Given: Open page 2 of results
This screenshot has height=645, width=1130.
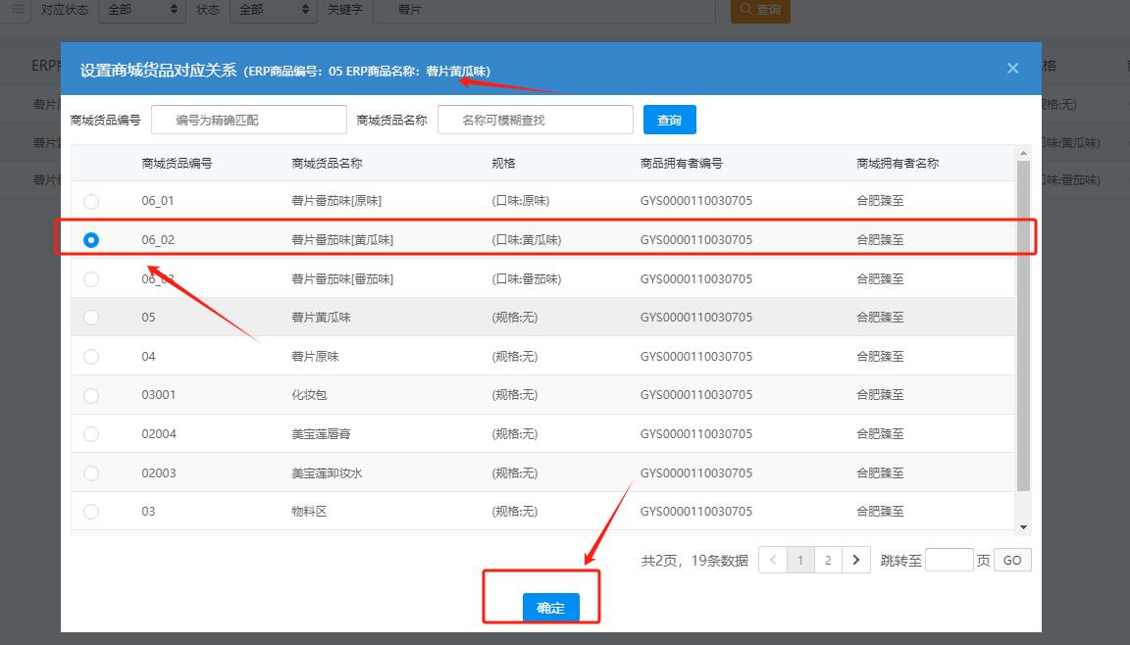Looking at the screenshot, I should point(828,560).
